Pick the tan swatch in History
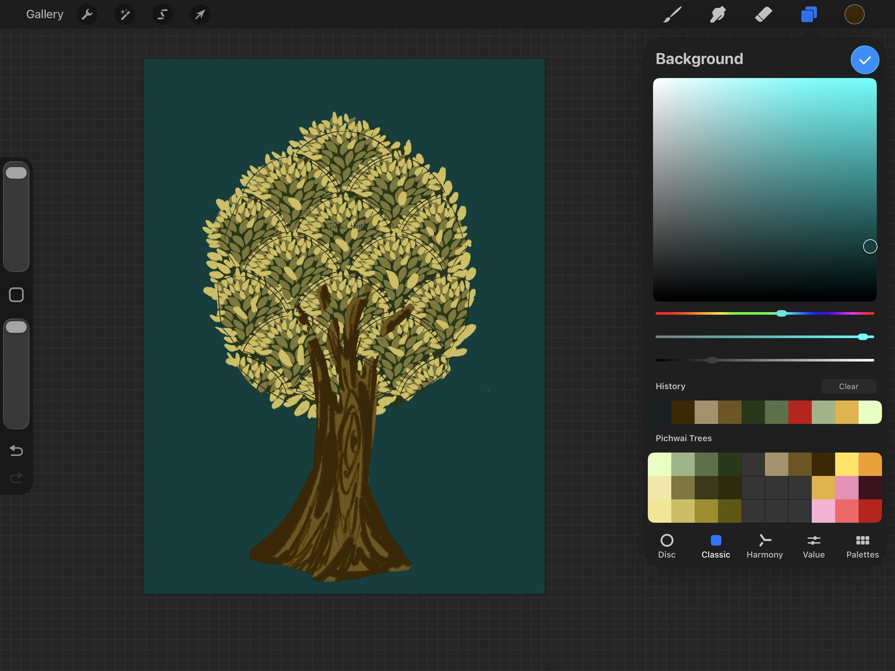895x671 pixels. [x=706, y=412]
